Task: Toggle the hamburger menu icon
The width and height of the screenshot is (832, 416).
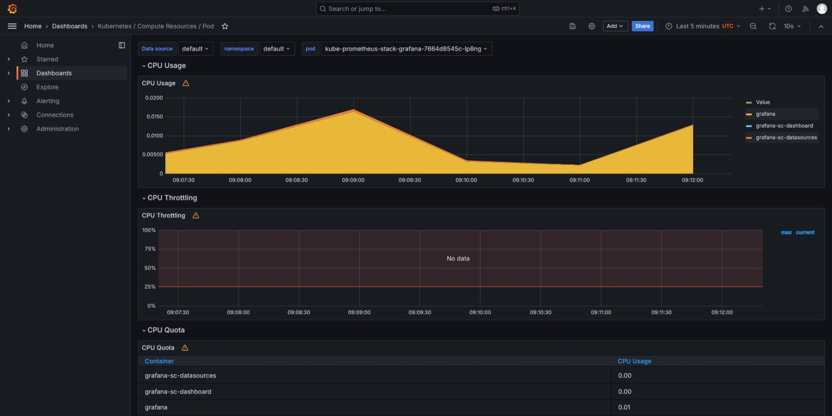Action: click(x=12, y=26)
